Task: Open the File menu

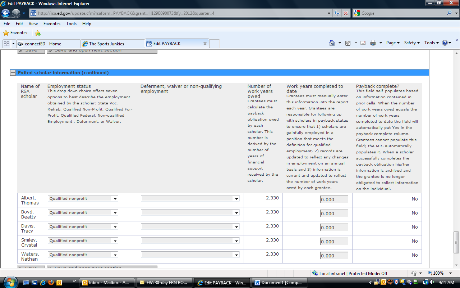Action: click(x=7, y=24)
